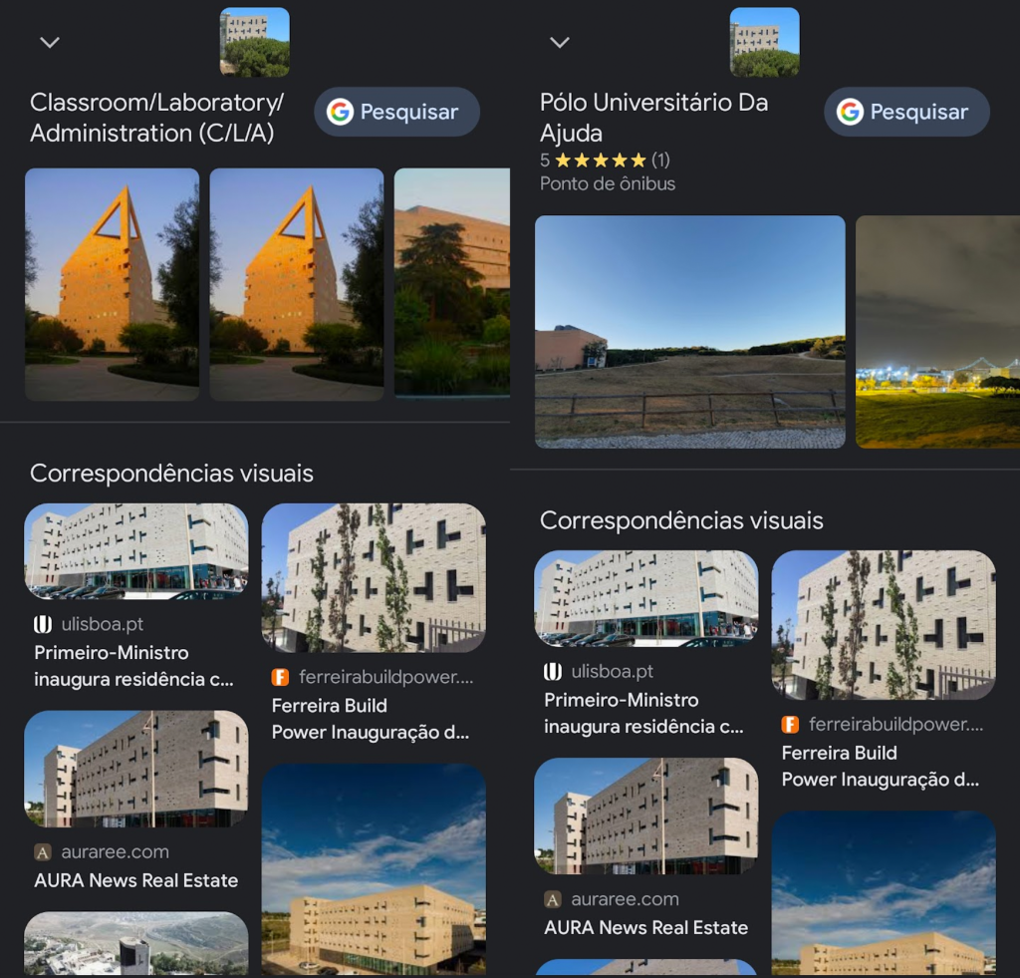
Task: Open the field with wooden fence photo
Action: tap(690, 331)
